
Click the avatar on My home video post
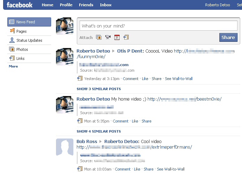pyautogui.click(x=65, y=105)
